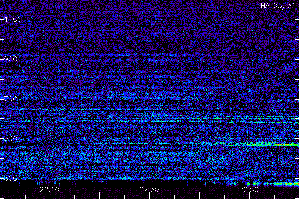Image resolution: width=299 pixels, height=199 pixels.
Task: Click the 900 frequency axis label
Action: [11, 59]
